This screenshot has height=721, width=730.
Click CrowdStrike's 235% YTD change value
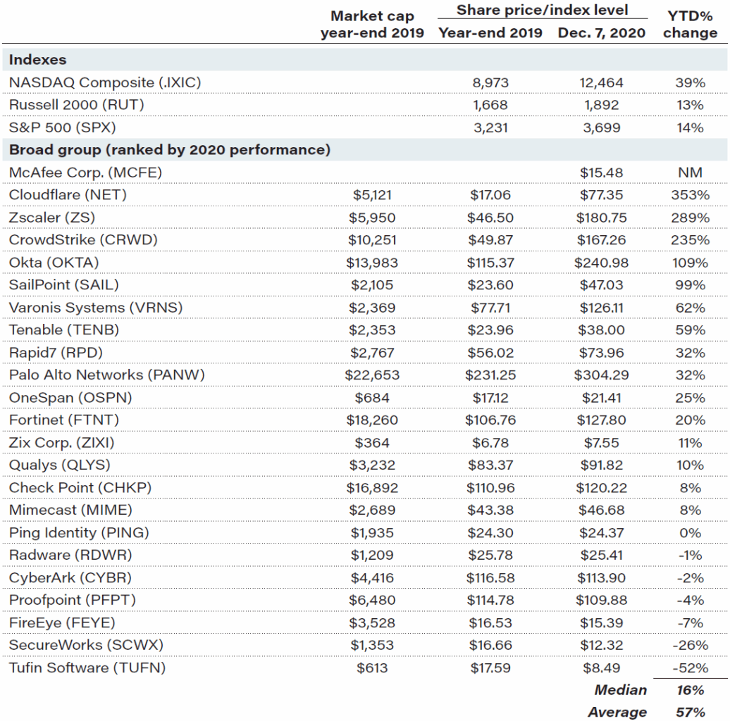[691, 240]
